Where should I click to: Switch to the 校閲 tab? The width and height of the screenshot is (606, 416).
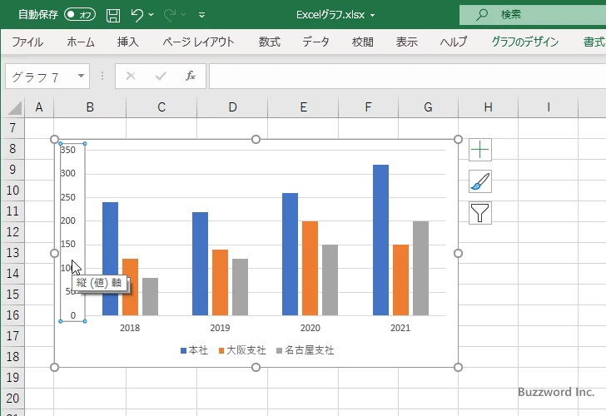(363, 42)
